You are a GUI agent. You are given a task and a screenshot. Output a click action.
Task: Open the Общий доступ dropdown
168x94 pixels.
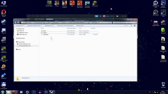[x=49, y=26]
